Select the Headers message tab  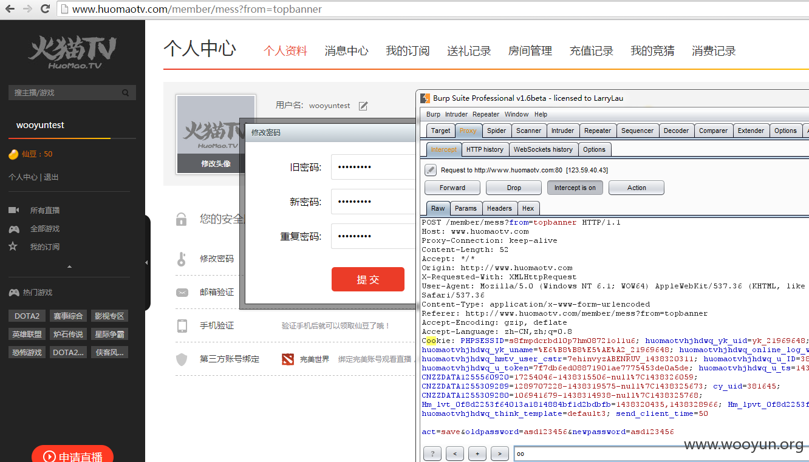coord(500,208)
